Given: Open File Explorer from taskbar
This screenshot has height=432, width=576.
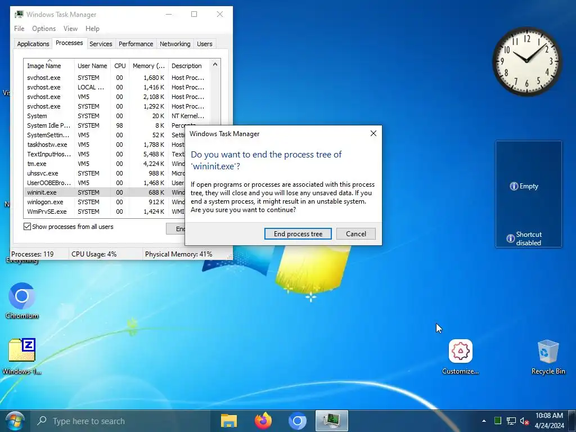Looking at the screenshot, I should point(228,421).
